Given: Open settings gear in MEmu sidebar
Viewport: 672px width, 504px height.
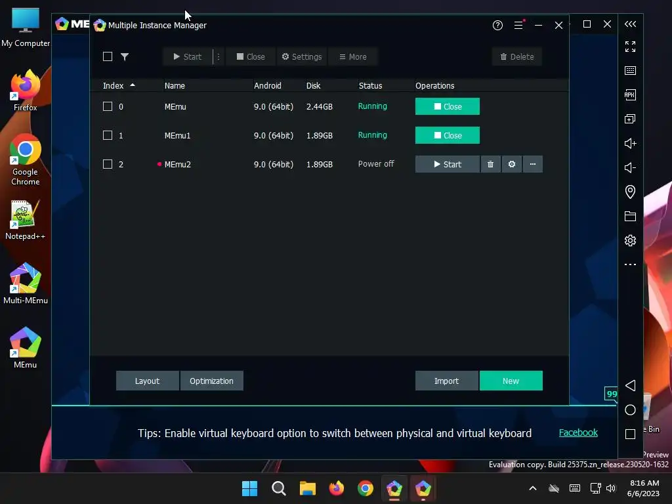Looking at the screenshot, I should [630, 240].
